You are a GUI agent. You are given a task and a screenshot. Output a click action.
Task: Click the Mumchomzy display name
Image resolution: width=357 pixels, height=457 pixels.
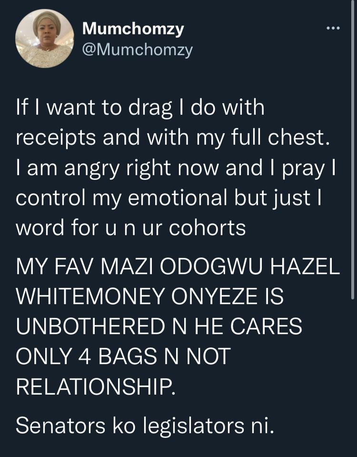[x=133, y=29]
